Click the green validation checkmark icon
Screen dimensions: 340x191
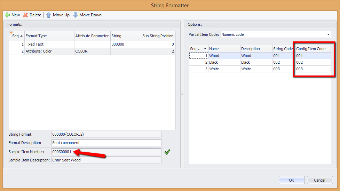(x=167, y=152)
